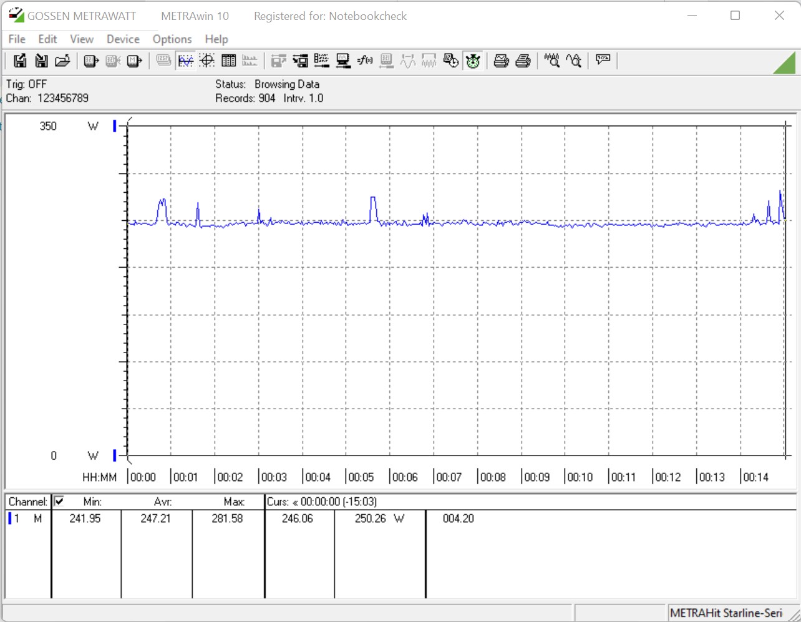Image resolution: width=801 pixels, height=622 pixels.
Task: Click the second floppy disk save-as icon
Action: click(x=41, y=61)
